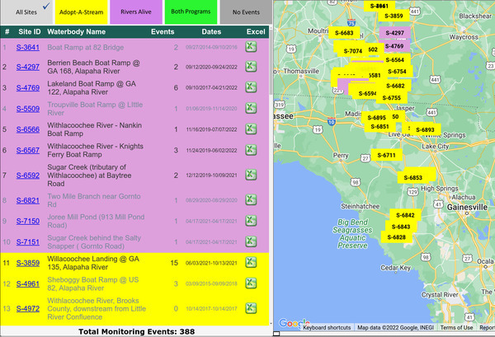495x337 pixels.
Task: Select map marker S-6842
Action: [405, 215]
